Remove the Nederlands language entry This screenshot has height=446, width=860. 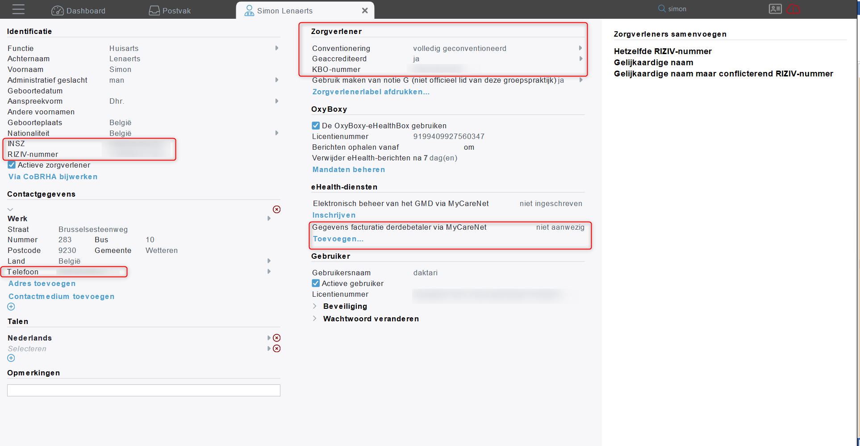(x=277, y=338)
